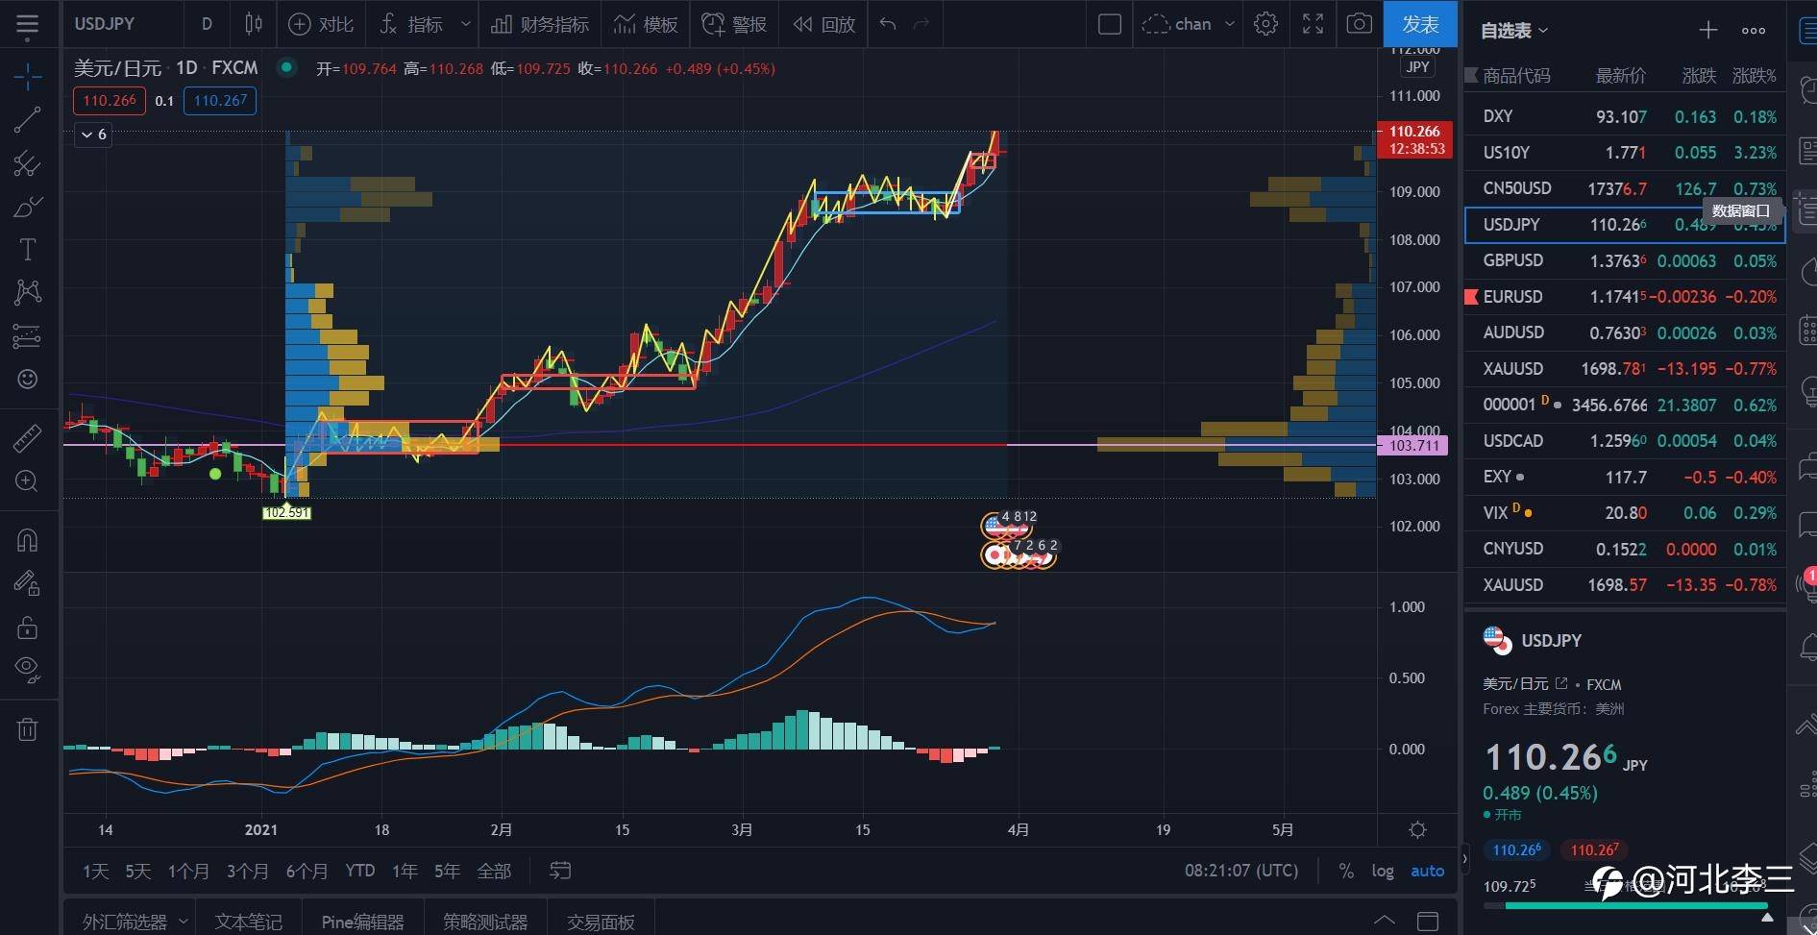This screenshot has width=1817, height=935.
Task: Collapse the indicator legend showing 6
Action: coord(93,135)
